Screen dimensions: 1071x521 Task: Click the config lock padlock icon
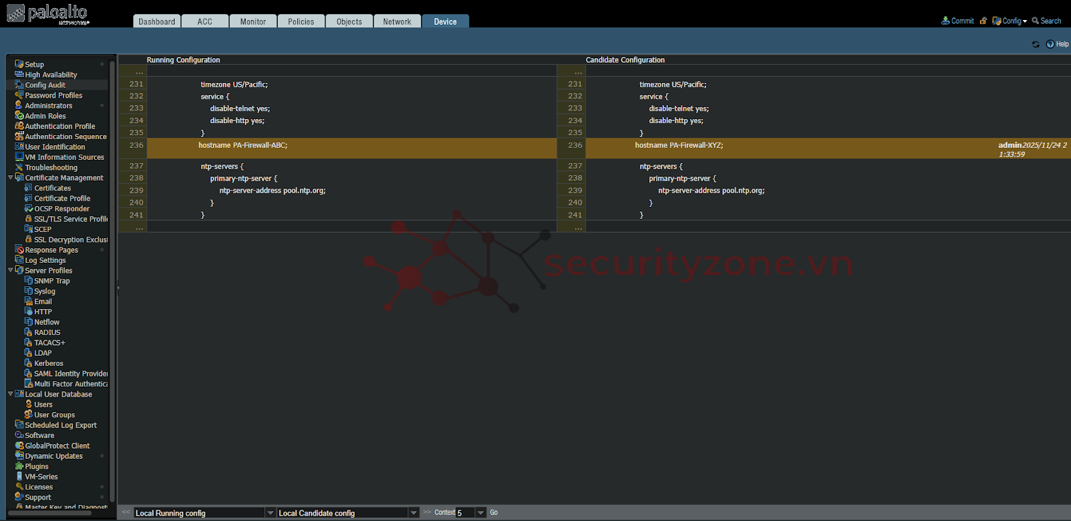coord(983,21)
